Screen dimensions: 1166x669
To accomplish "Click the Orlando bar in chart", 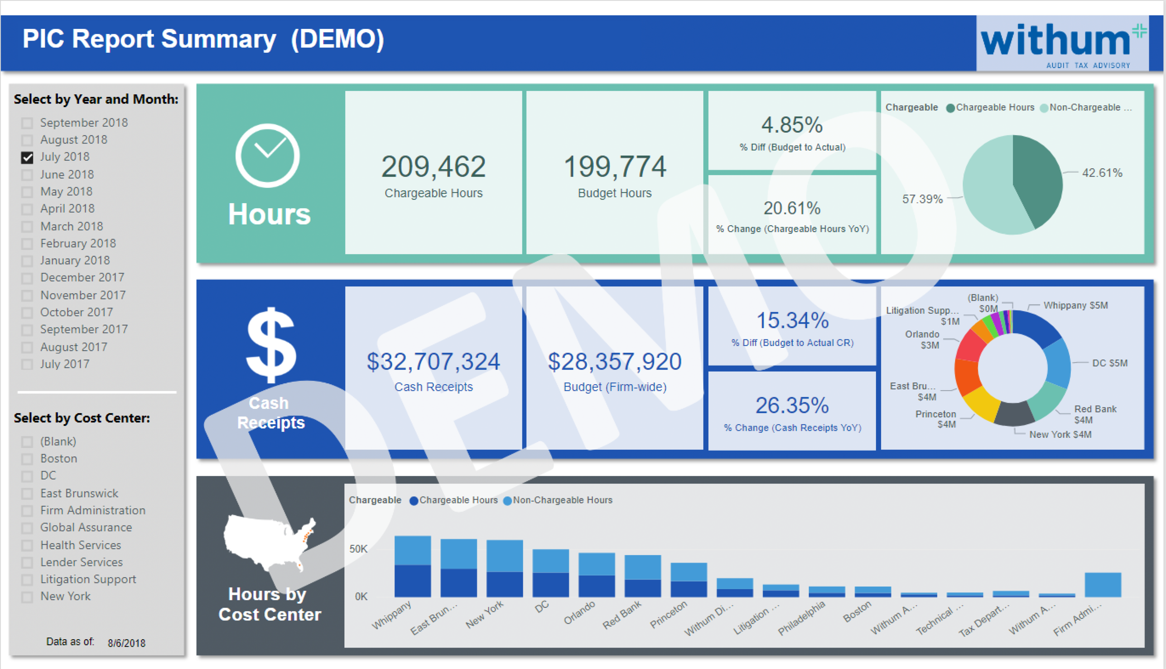I will [x=597, y=575].
